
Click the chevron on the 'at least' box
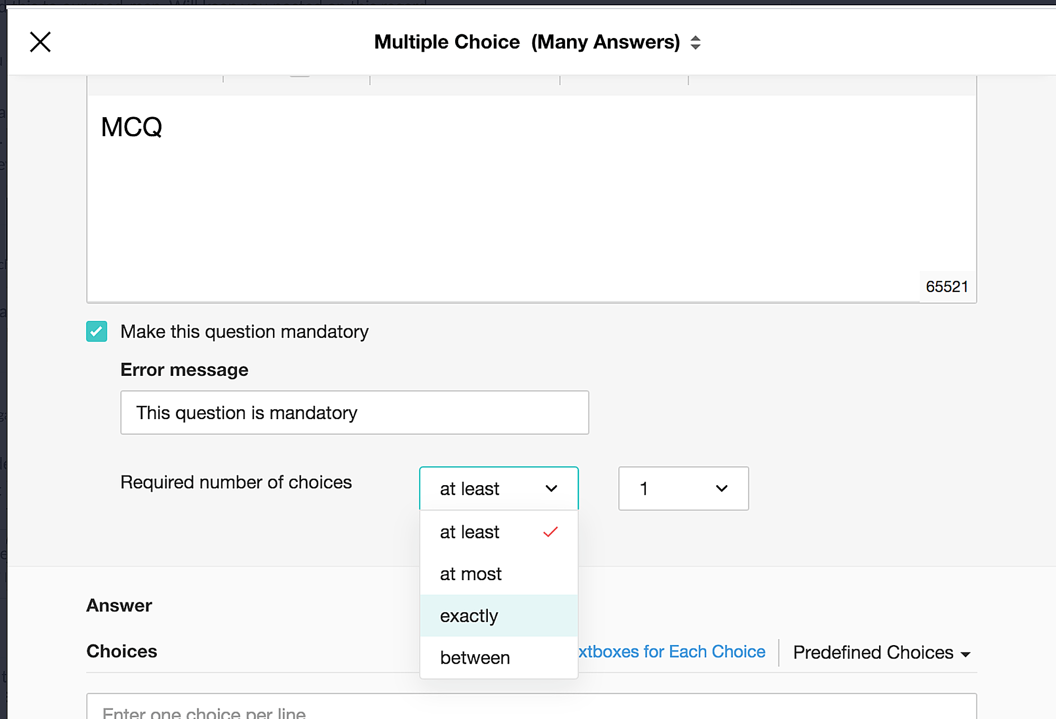tap(551, 488)
